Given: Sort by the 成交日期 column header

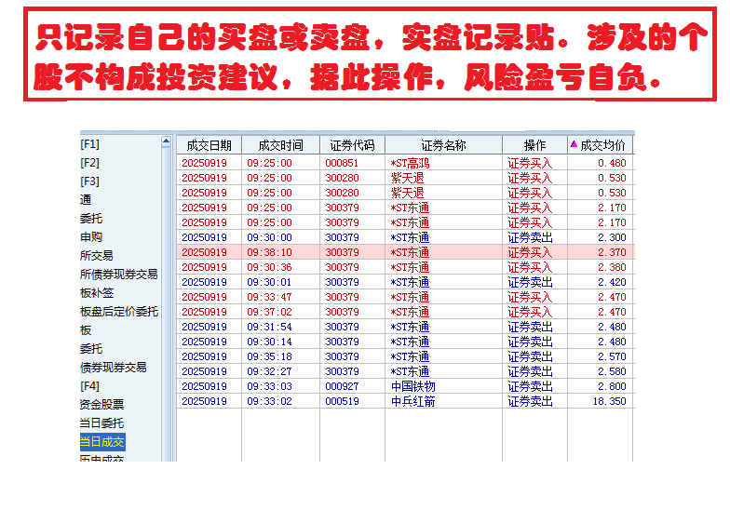Looking at the screenshot, I should [x=209, y=145].
